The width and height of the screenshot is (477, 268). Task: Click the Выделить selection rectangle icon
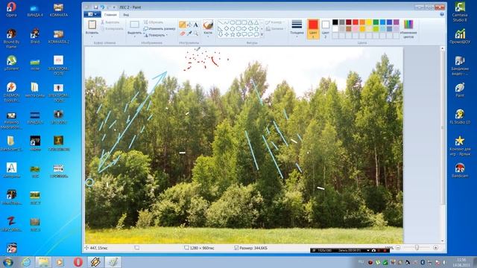click(134, 25)
